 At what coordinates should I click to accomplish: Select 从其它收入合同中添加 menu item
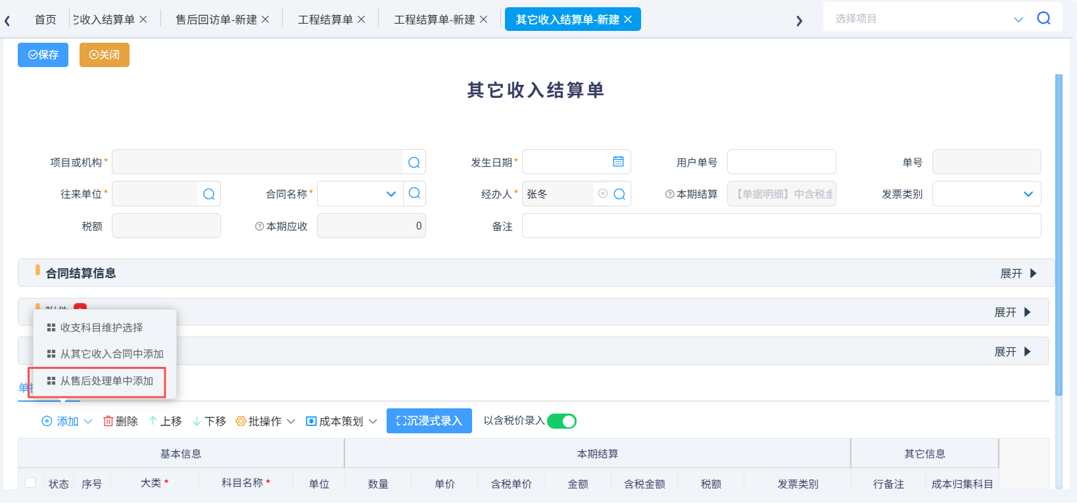coord(105,354)
